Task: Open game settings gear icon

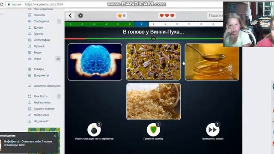Action: coord(80,16)
